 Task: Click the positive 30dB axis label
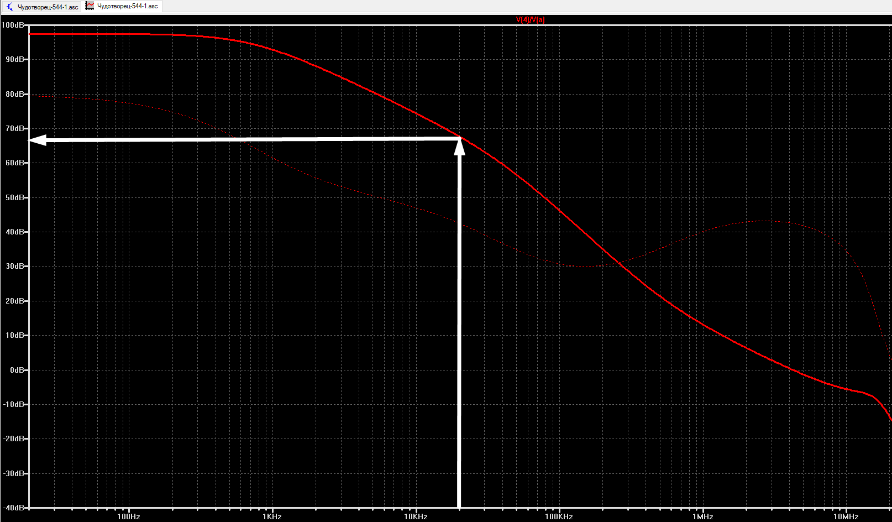(15, 266)
